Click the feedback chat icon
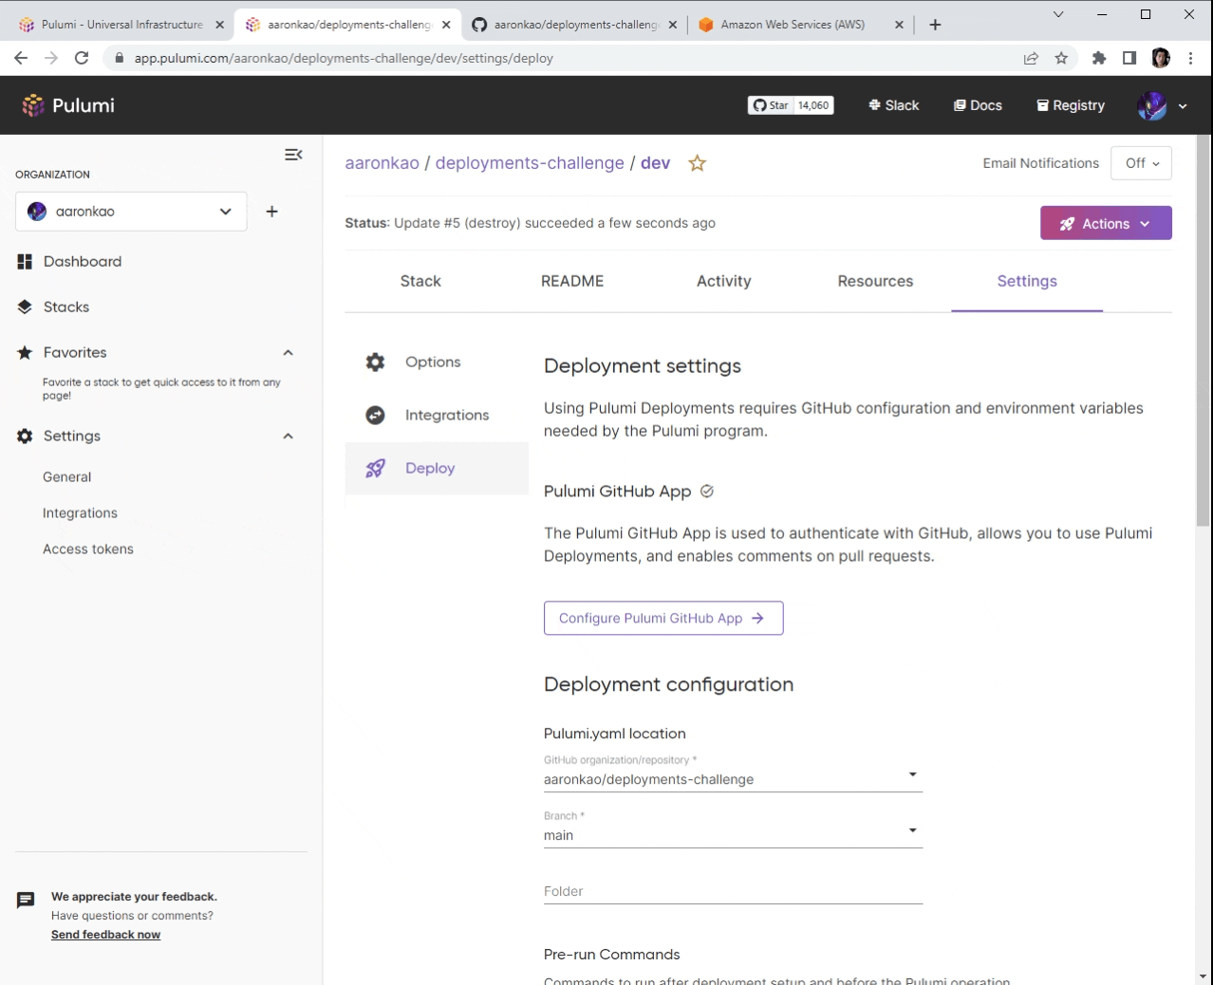 click(26, 901)
